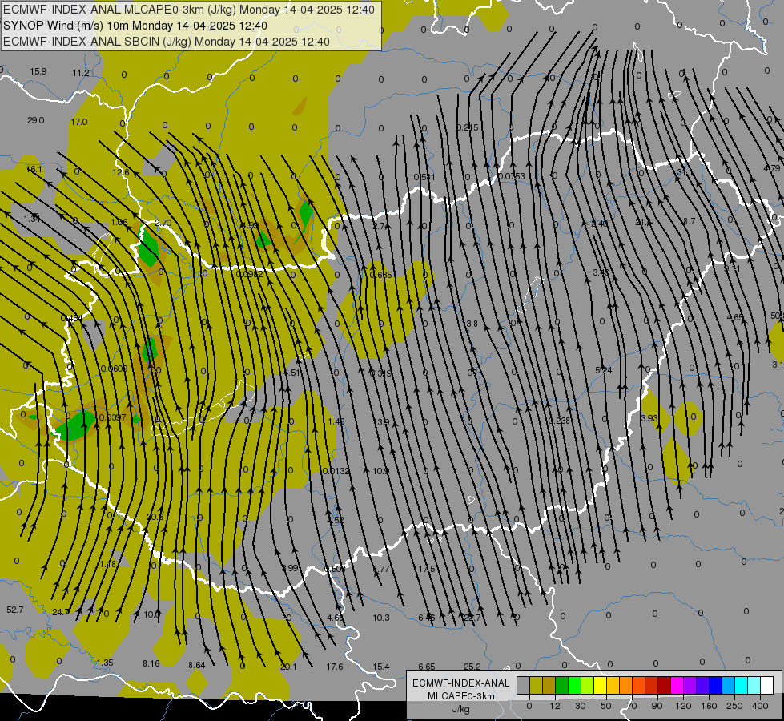Click the 3.93 value on the map
This screenshot has height=721, width=784.
[x=649, y=418]
